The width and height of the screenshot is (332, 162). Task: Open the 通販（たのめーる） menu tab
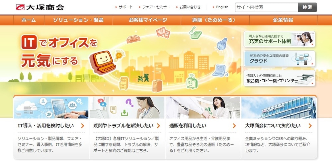[x=215, y=20]
